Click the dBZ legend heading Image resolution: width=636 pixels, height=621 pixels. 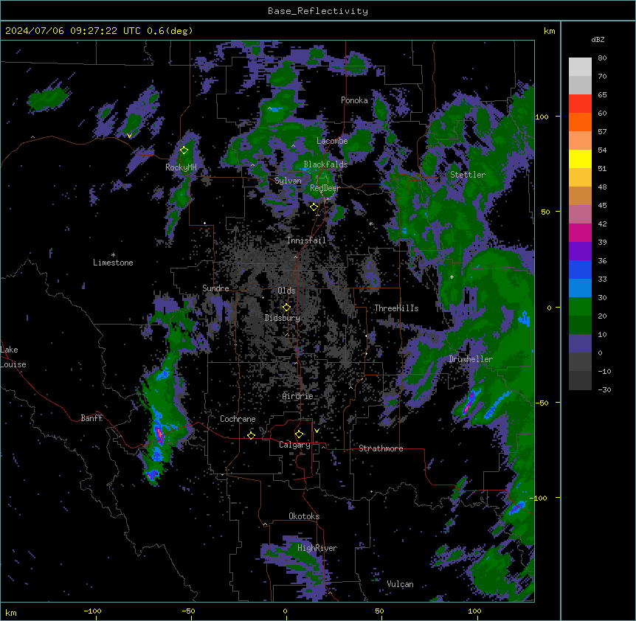pos(598,40)
